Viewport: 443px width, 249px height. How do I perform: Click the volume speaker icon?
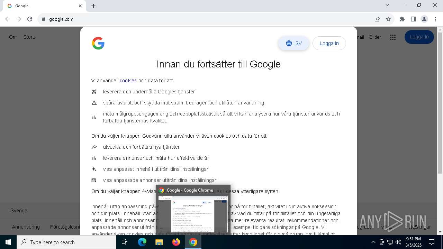pos(398,242)
